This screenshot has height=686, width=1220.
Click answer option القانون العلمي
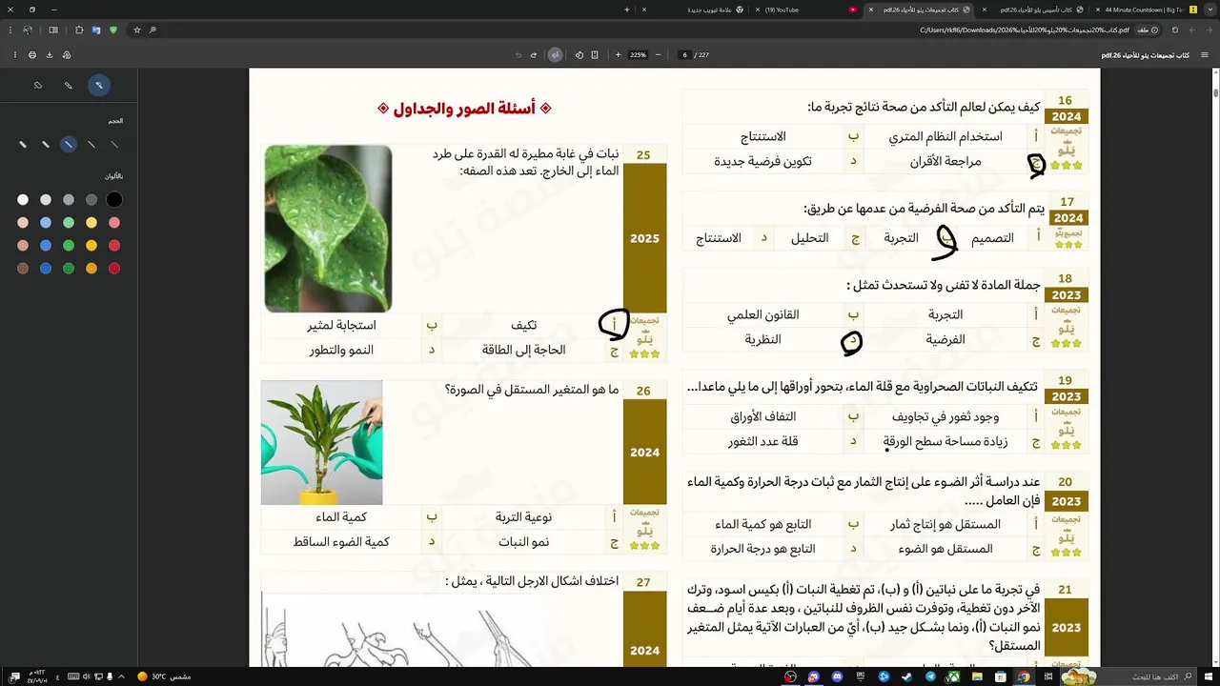click(x=762, y=314)
